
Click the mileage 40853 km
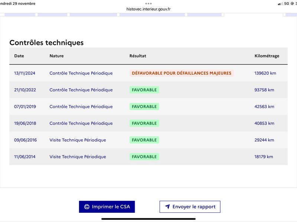tap(264, 123)
